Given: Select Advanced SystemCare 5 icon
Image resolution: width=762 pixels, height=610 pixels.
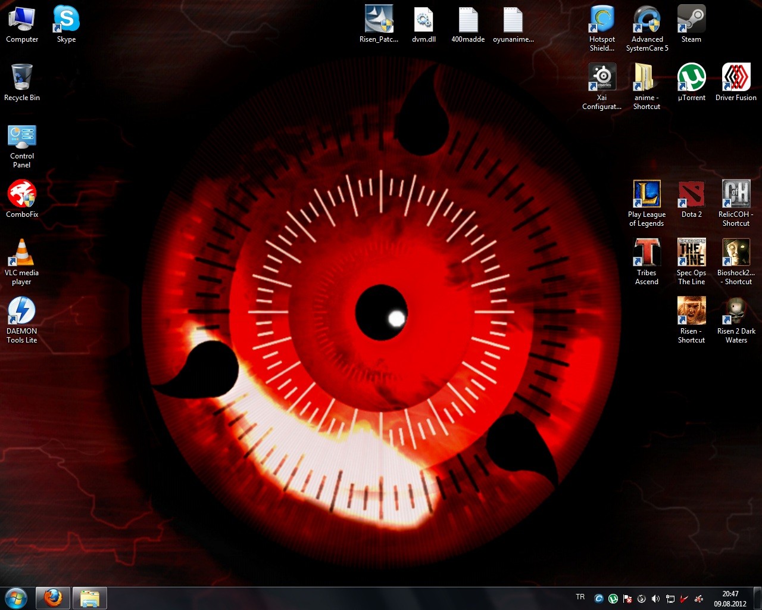Looking at the screenshot, I should pos(647,29).
